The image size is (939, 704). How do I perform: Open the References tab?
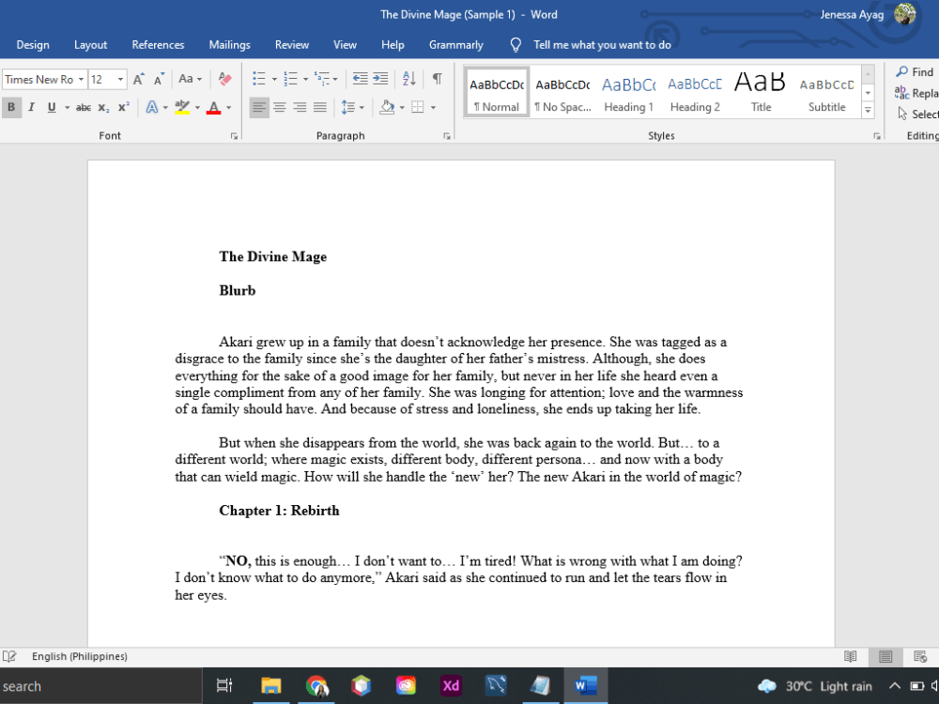click(158, 45)
